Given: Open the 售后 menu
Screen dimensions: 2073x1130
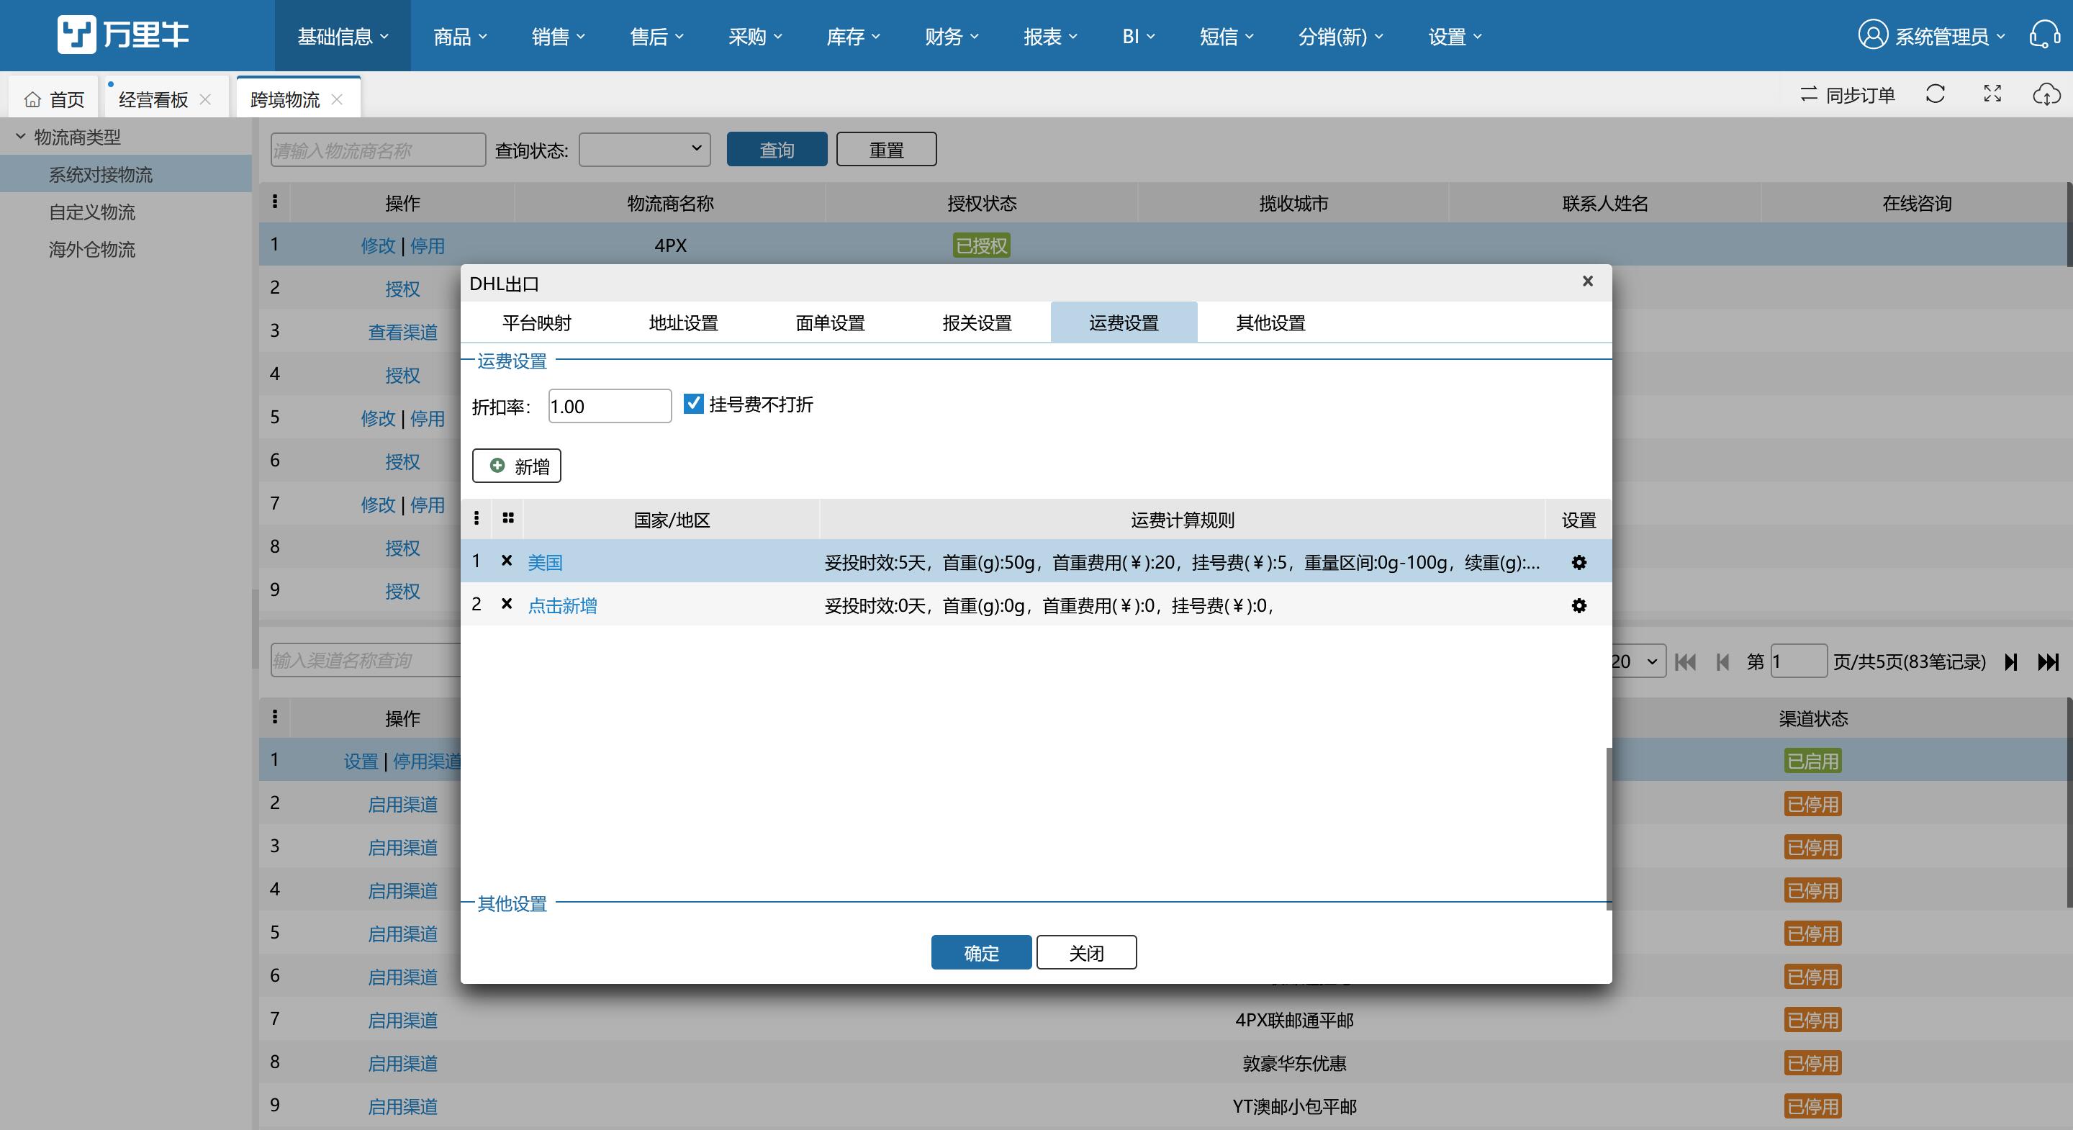Looking at the screenshot, I should coord(656,36).
